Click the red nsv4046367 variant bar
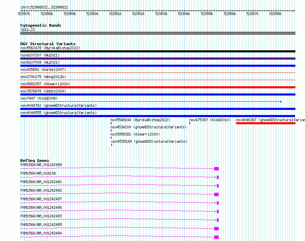 pyautogui.click(x=266, y=123)
